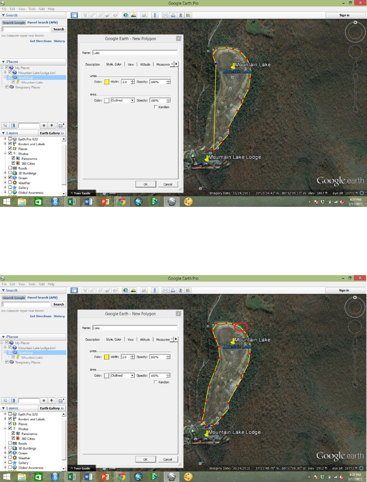The image size is (367, 482).
Task: Open the Ruler tool in top screenshot
Action: pos(155,15)
